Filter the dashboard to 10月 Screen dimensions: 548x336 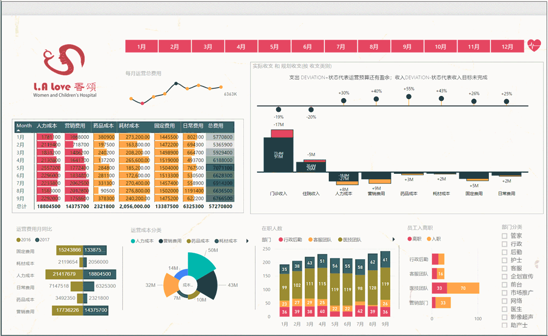click(x=441, y=46)
